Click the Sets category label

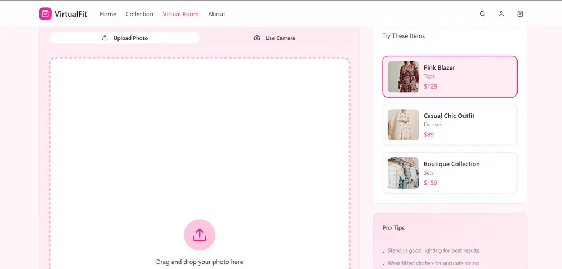(429, 172)
